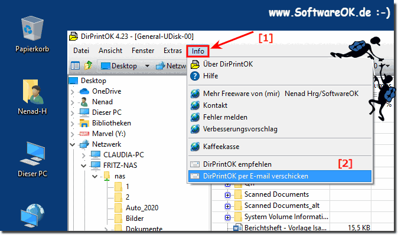Select the Bilder folder
The image size is (398, 235).
click(135, 219)
